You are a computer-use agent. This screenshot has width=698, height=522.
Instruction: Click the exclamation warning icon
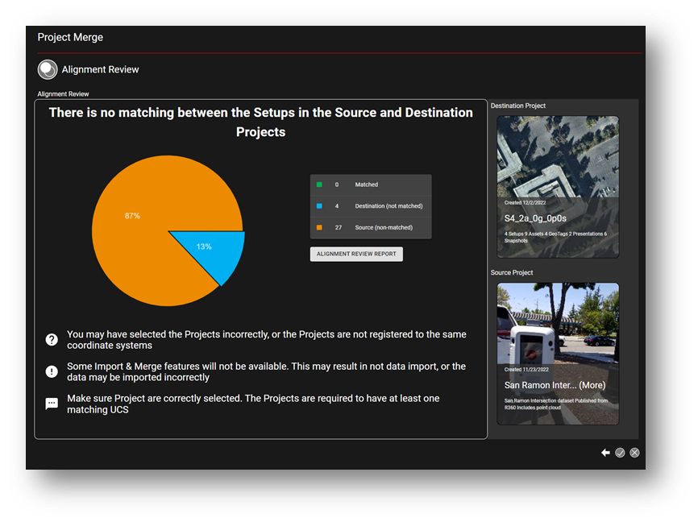[x=52, y=371]
